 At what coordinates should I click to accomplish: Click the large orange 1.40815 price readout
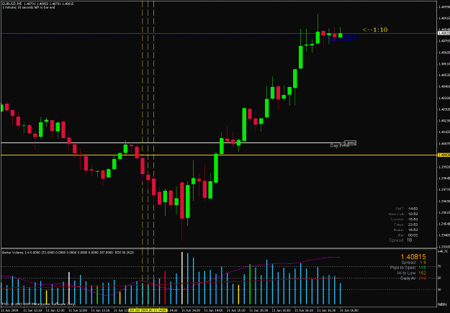pyautogui.click(x=413, y=257)
